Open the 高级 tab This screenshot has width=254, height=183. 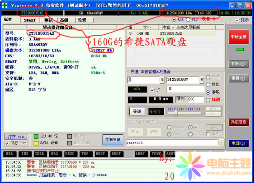pos(64,20)
